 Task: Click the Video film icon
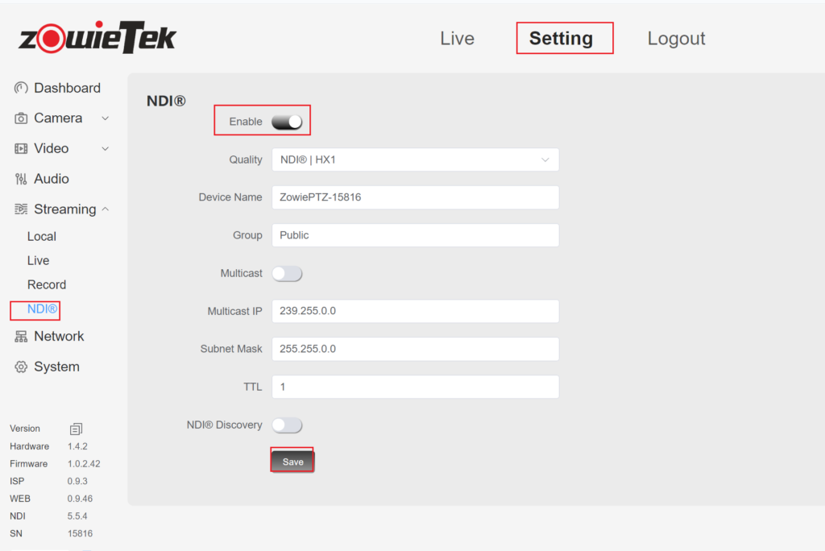[21, 149]
